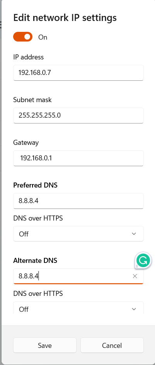
Task: Save the network IP settings
Action: pyautogui.click(x=45, y=345)
